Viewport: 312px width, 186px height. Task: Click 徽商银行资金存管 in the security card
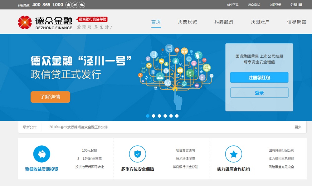(x=185, y=167)
